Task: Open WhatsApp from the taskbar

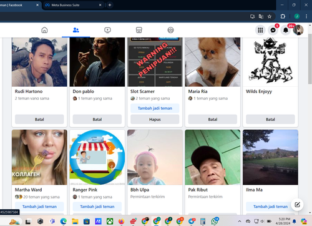Action: pos(215,221)
